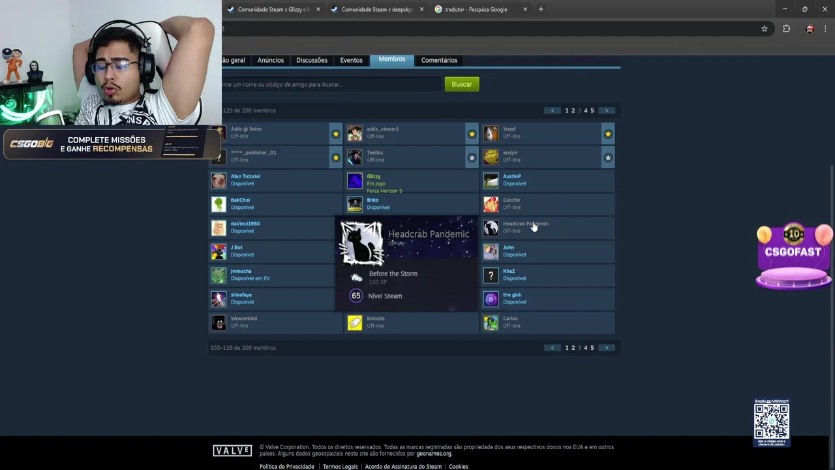Open the Headcrab Pandemic name in the list

(x=526, y=224)
